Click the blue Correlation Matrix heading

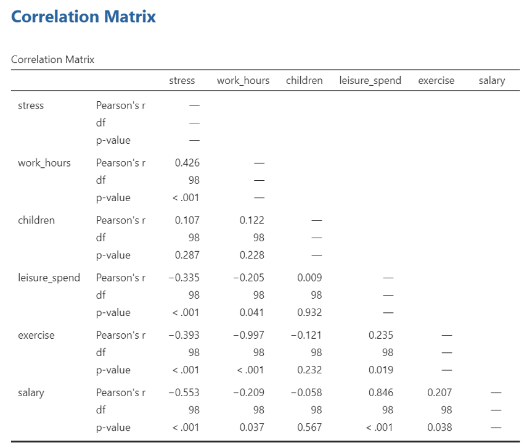84,17
